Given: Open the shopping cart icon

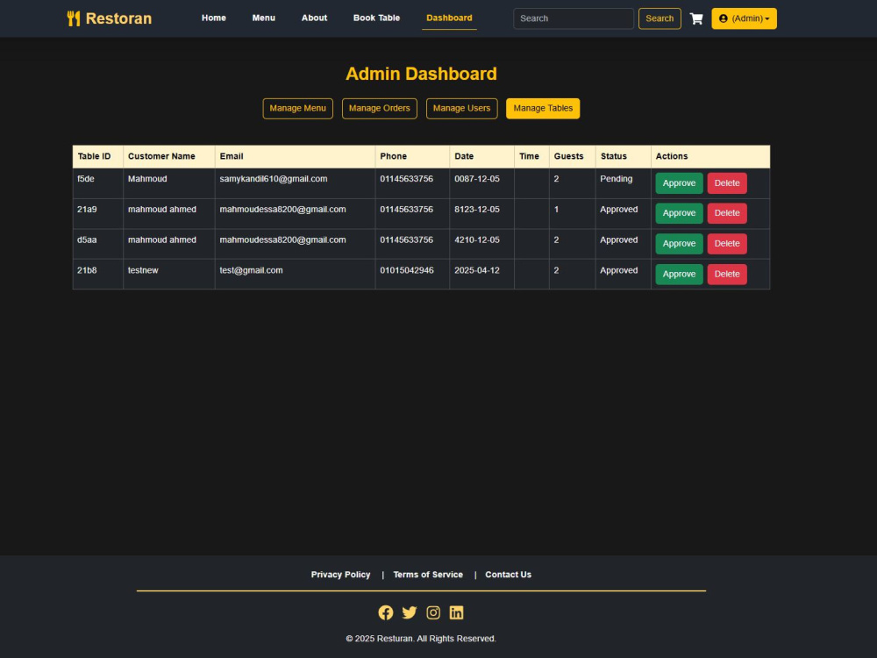Looking at the screenshot, I should pos(696,18).
